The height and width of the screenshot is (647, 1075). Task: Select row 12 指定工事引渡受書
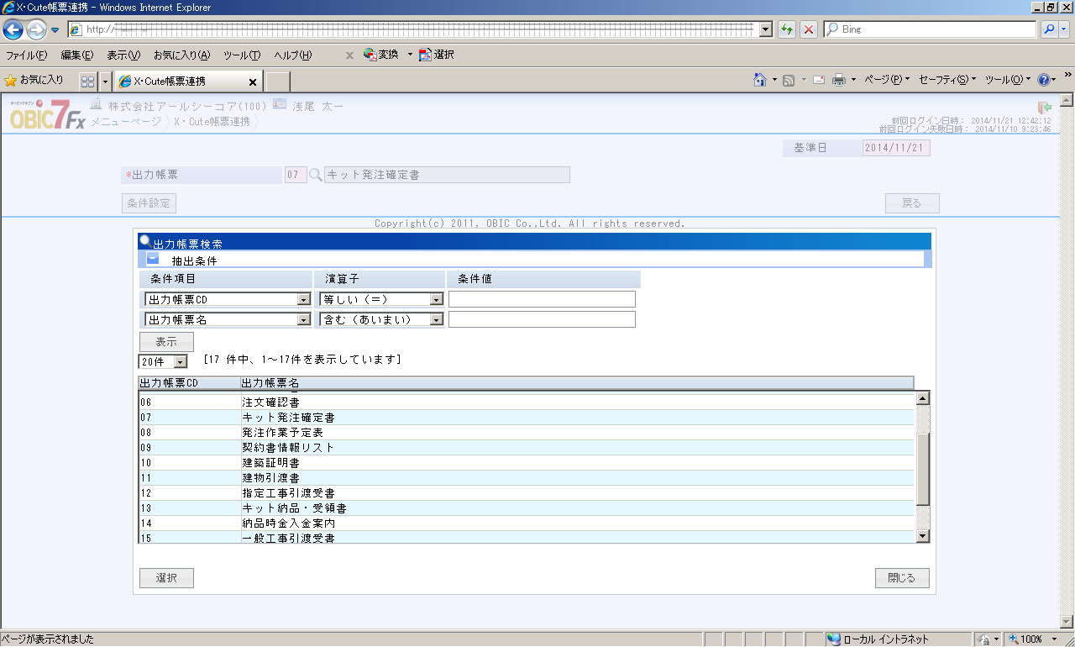click(x=527, y=492)
